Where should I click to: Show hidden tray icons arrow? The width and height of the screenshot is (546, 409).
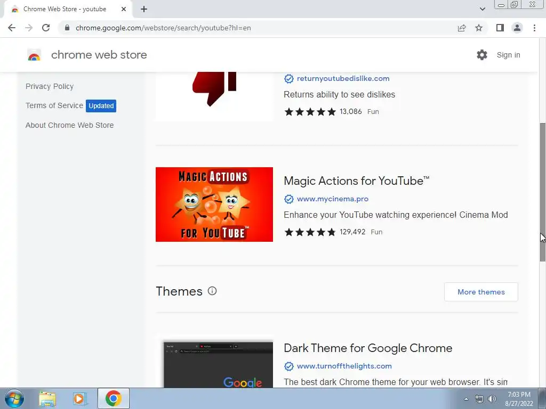pos(466,399)
